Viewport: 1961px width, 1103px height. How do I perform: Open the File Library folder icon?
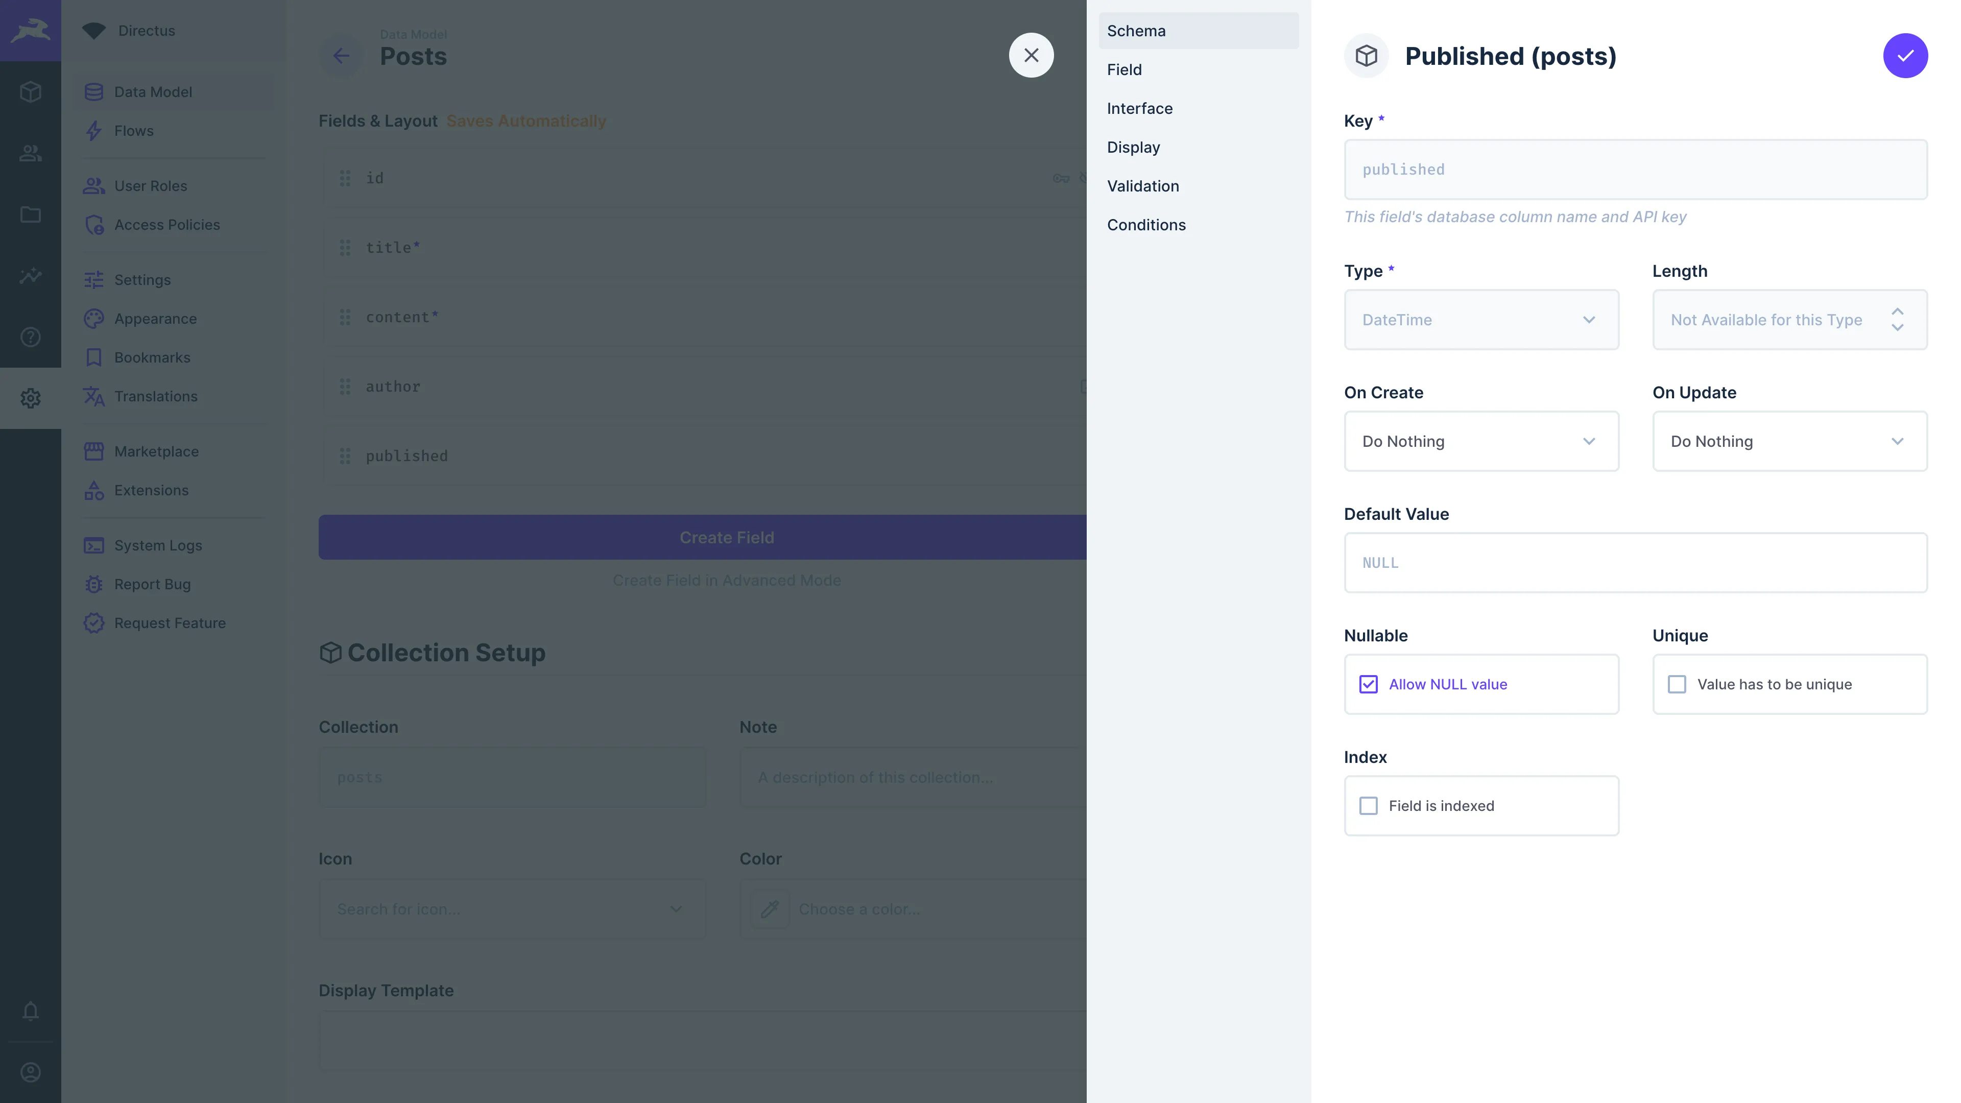[31, 214]
